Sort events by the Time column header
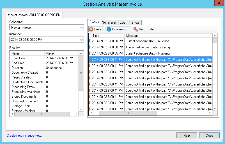This screenshot has width=225, height=144. pyautogui.click(x=108, y=36)
